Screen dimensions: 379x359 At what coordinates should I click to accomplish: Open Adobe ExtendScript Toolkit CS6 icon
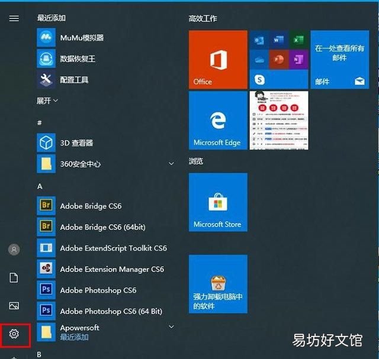(x=46, y=248)
